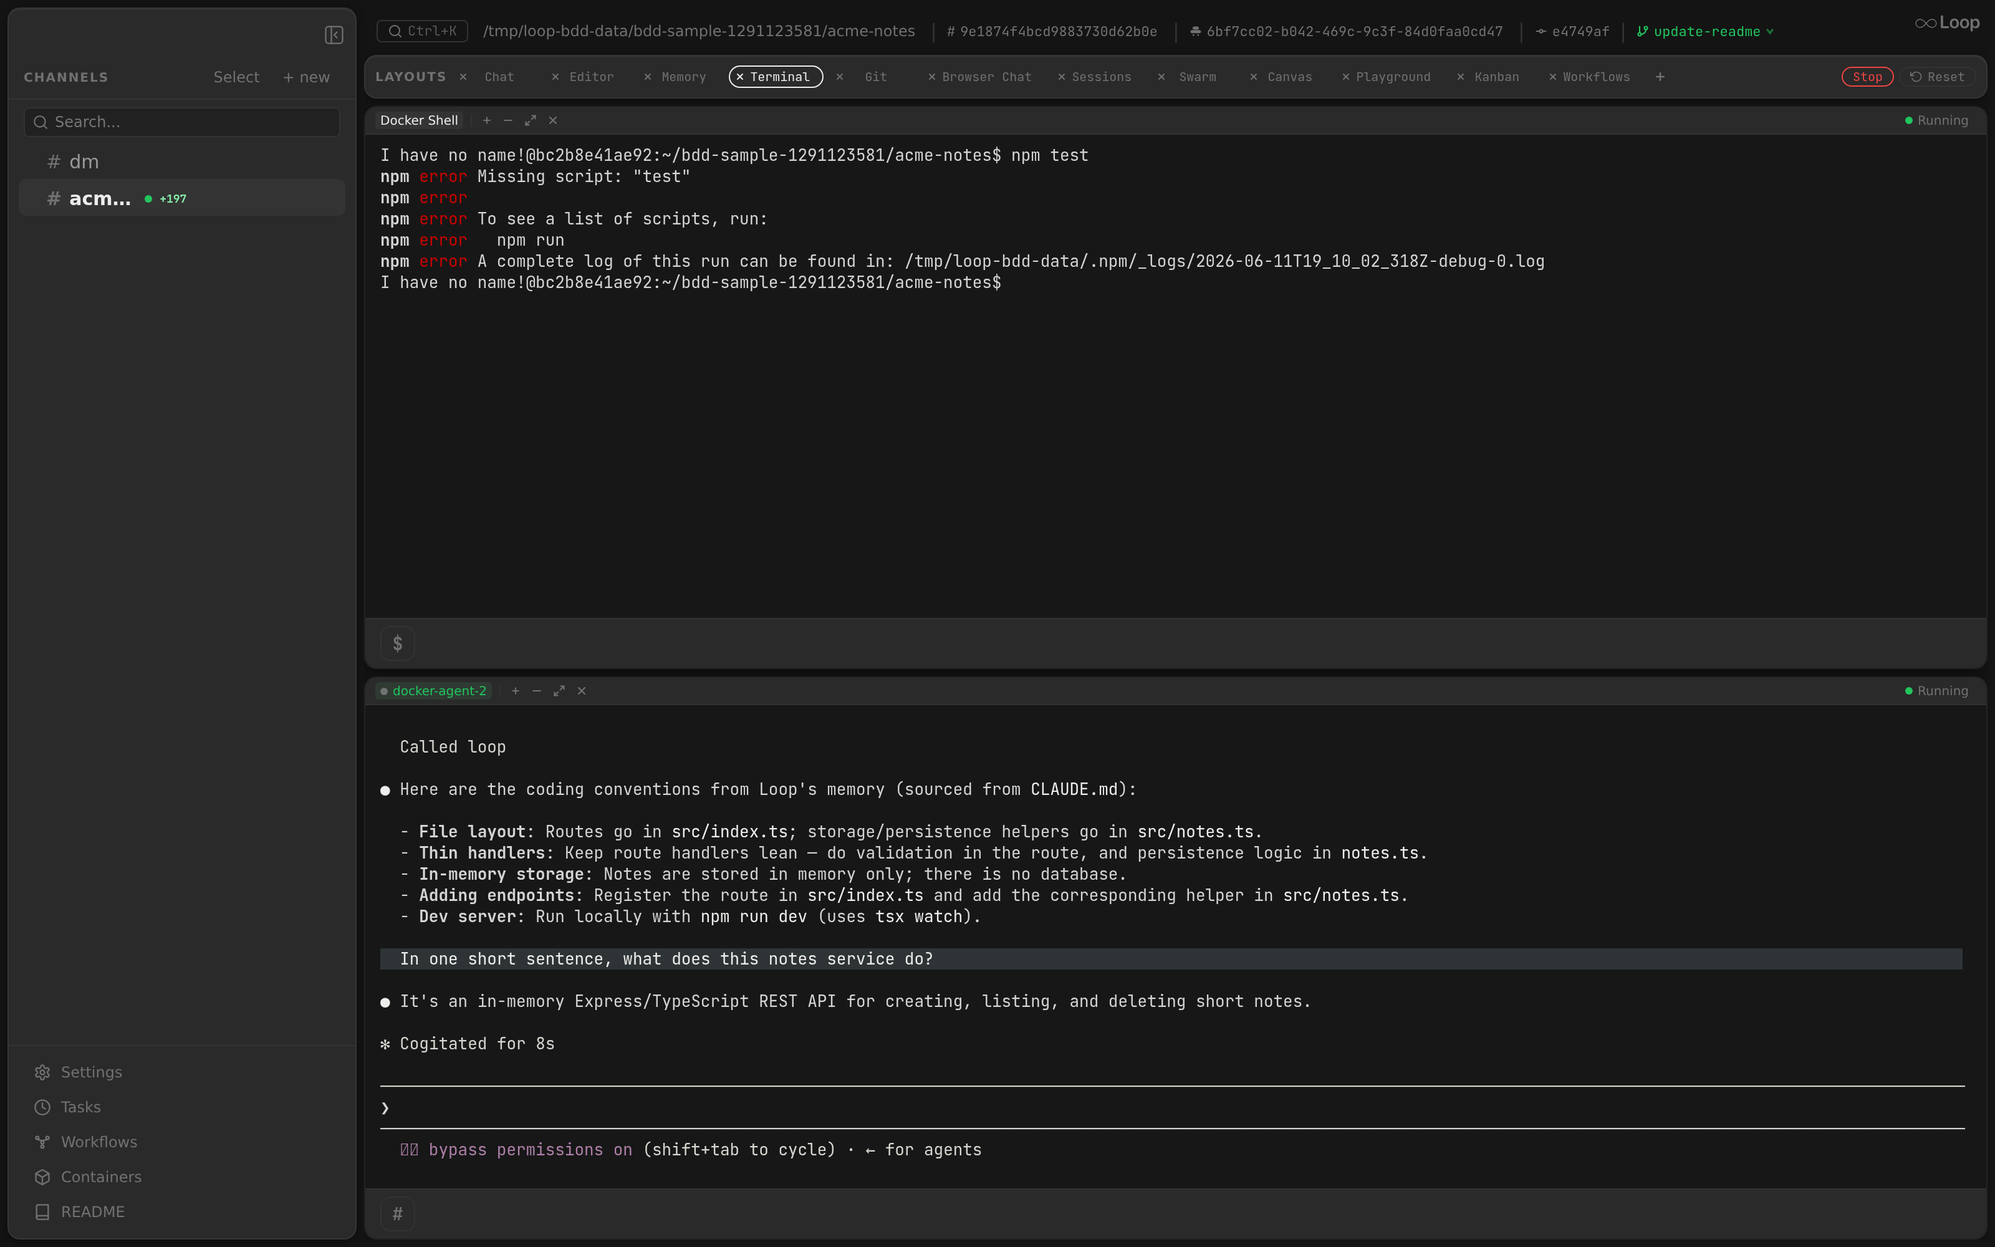The image size is (1995, 1247).
Task: Open the update-readme branch dropdown
Action: pos(1705,31)
